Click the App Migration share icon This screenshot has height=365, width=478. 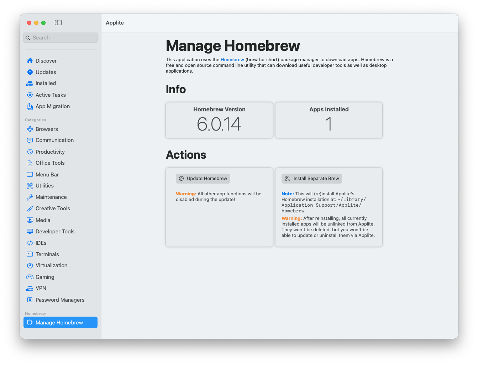coord(30,106)
